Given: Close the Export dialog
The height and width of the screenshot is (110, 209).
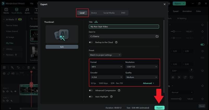Looking at the screenshot, I should 165,4.
